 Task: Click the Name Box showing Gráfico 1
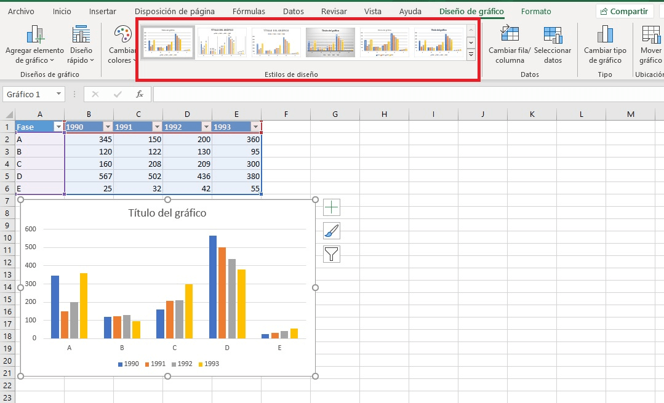(28, 94)
